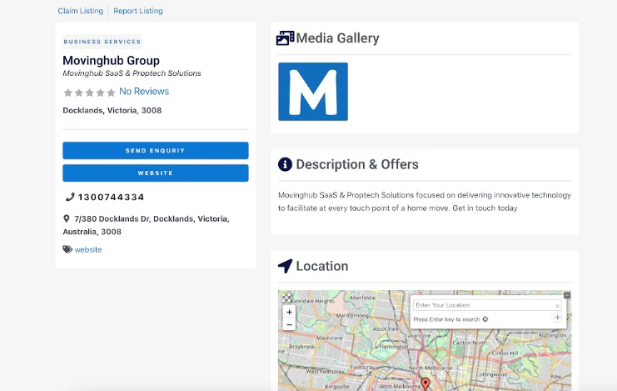Focus the Enter Your Location field
The height and width of the screenshot is (391, 617).
click(487, 305)
